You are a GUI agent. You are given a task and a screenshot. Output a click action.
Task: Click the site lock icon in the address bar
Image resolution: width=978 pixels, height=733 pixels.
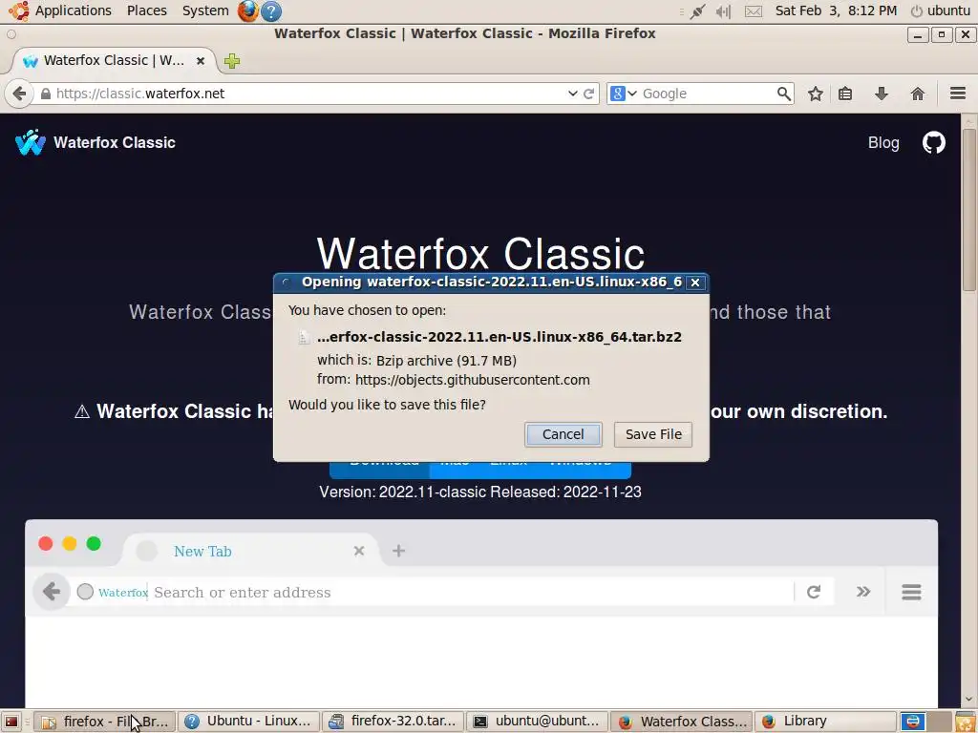[45, 94]
